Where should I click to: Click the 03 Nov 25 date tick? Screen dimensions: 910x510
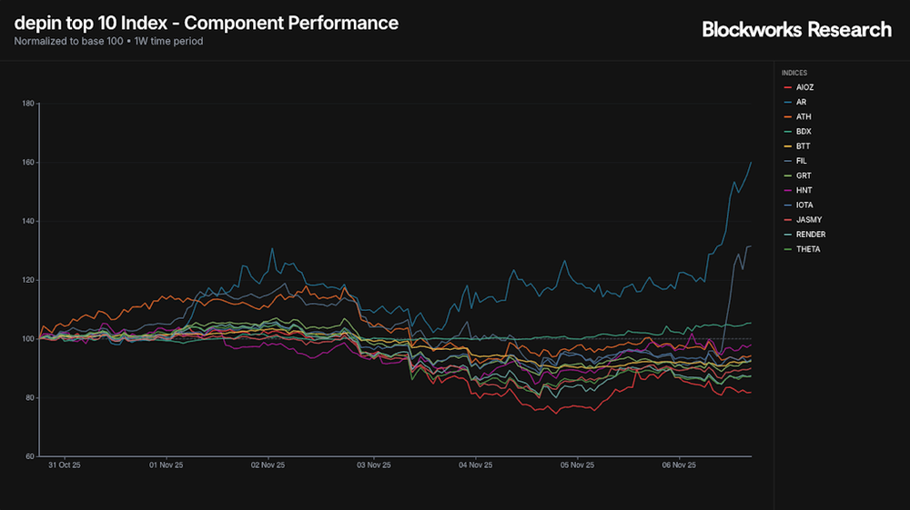[373, 465]
